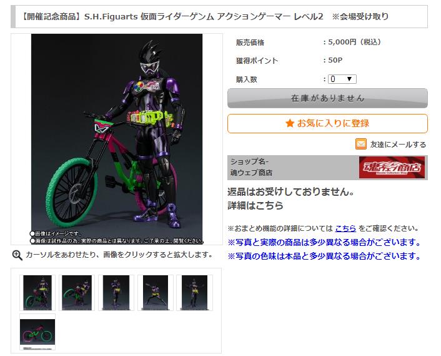Click the カーソルをあわせたり image enlarge hint text
This screenshot has height=356, width=441.
119,255
